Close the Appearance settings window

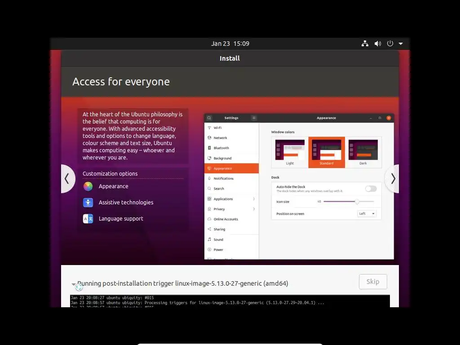pos(389,118)
